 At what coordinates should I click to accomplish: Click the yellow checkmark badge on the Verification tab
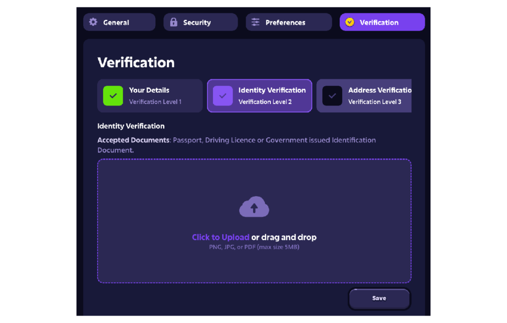[350, 22]
